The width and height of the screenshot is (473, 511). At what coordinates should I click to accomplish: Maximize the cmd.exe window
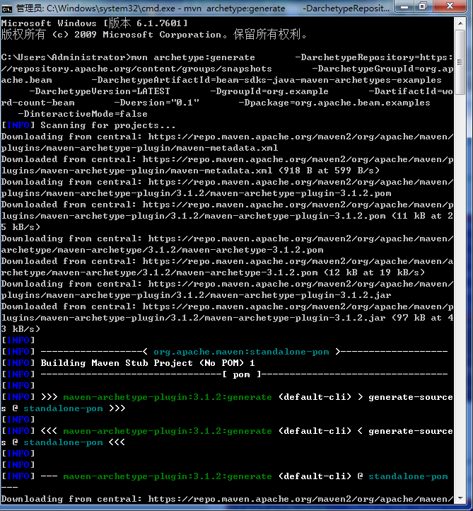coord(423,6)
